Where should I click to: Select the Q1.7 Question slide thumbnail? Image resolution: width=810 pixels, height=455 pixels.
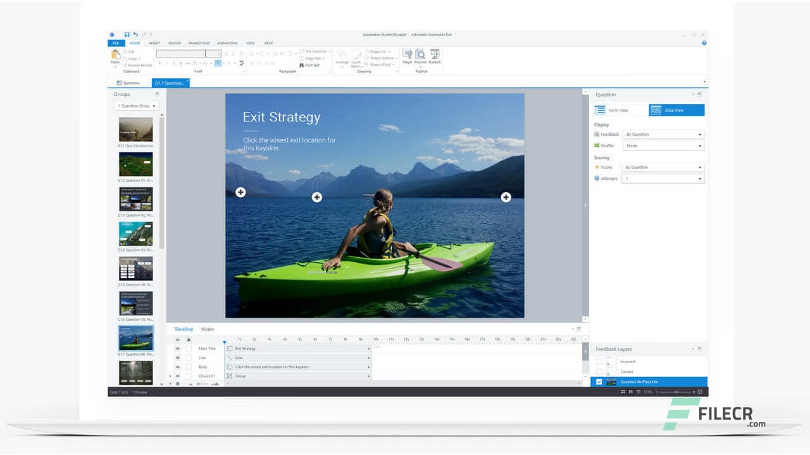[x=135, y=338]
